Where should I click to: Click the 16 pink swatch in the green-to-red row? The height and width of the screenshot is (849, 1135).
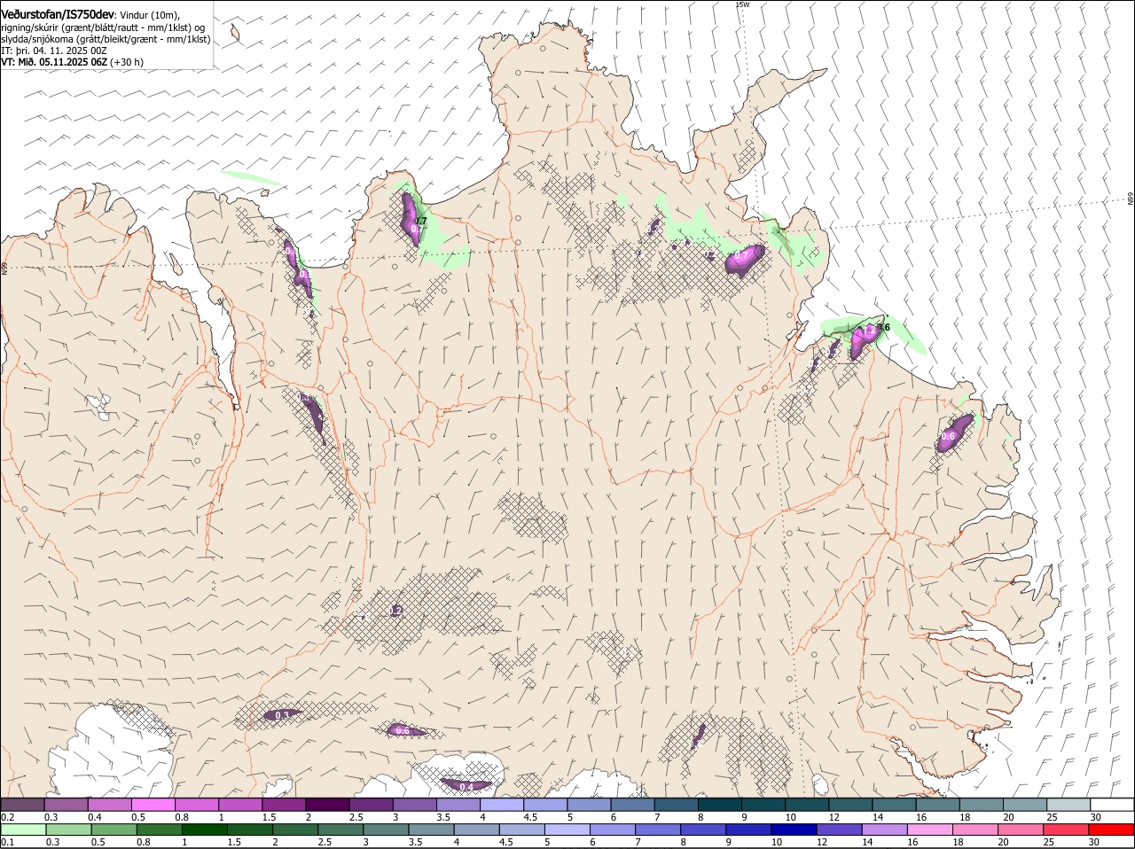pyautogui.click(x=929, y=830)
